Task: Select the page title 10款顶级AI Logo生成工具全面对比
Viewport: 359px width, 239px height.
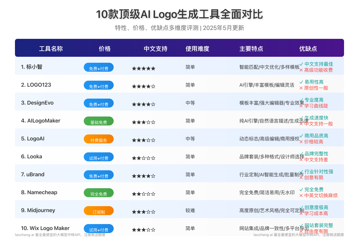Action: (180, 14)
